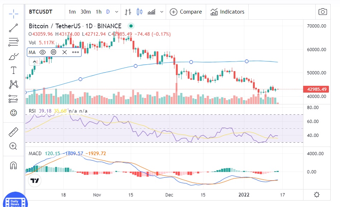Select MA line handle near 18 October
The width and height of the screenshot is (340, 207).
click(81, 79)
